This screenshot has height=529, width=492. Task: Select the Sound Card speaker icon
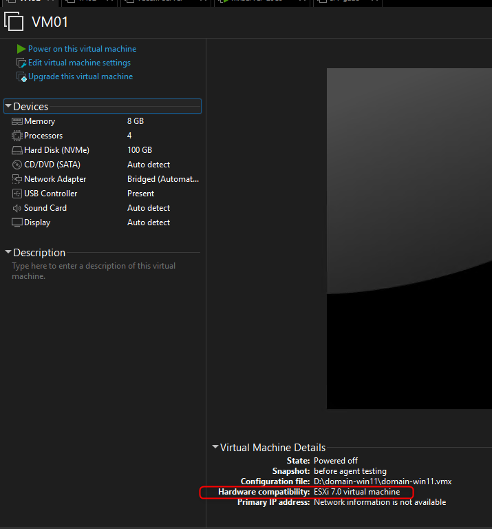click(17, 208)
